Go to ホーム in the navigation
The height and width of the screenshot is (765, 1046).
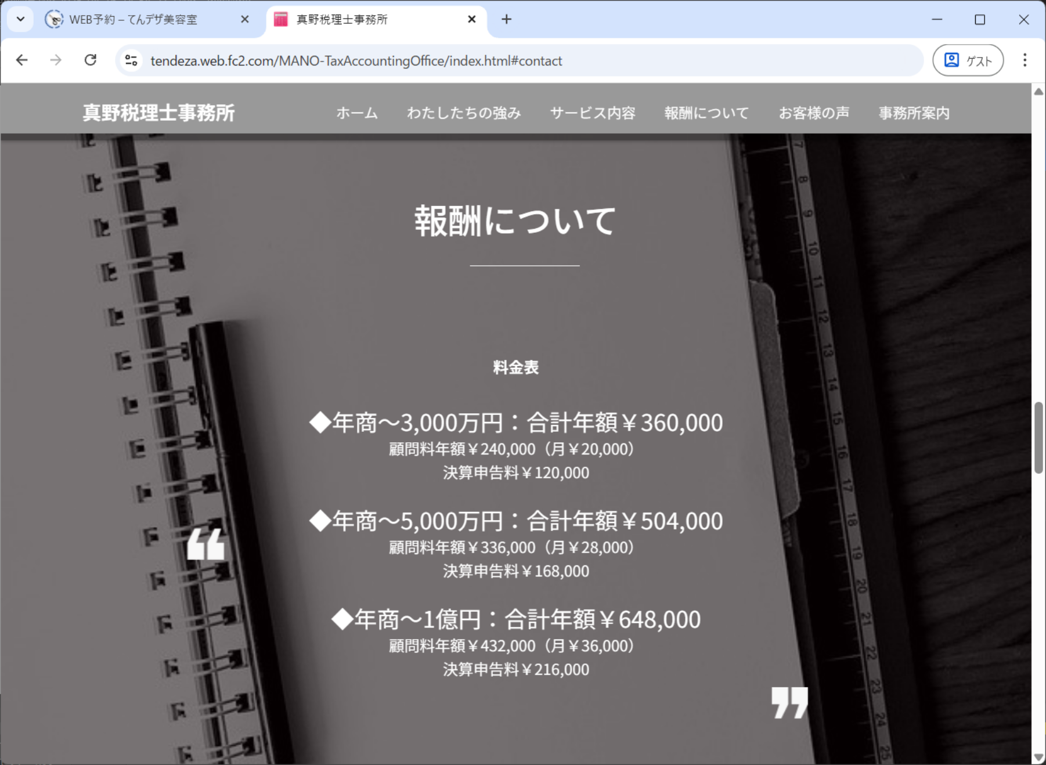(357, 113)
